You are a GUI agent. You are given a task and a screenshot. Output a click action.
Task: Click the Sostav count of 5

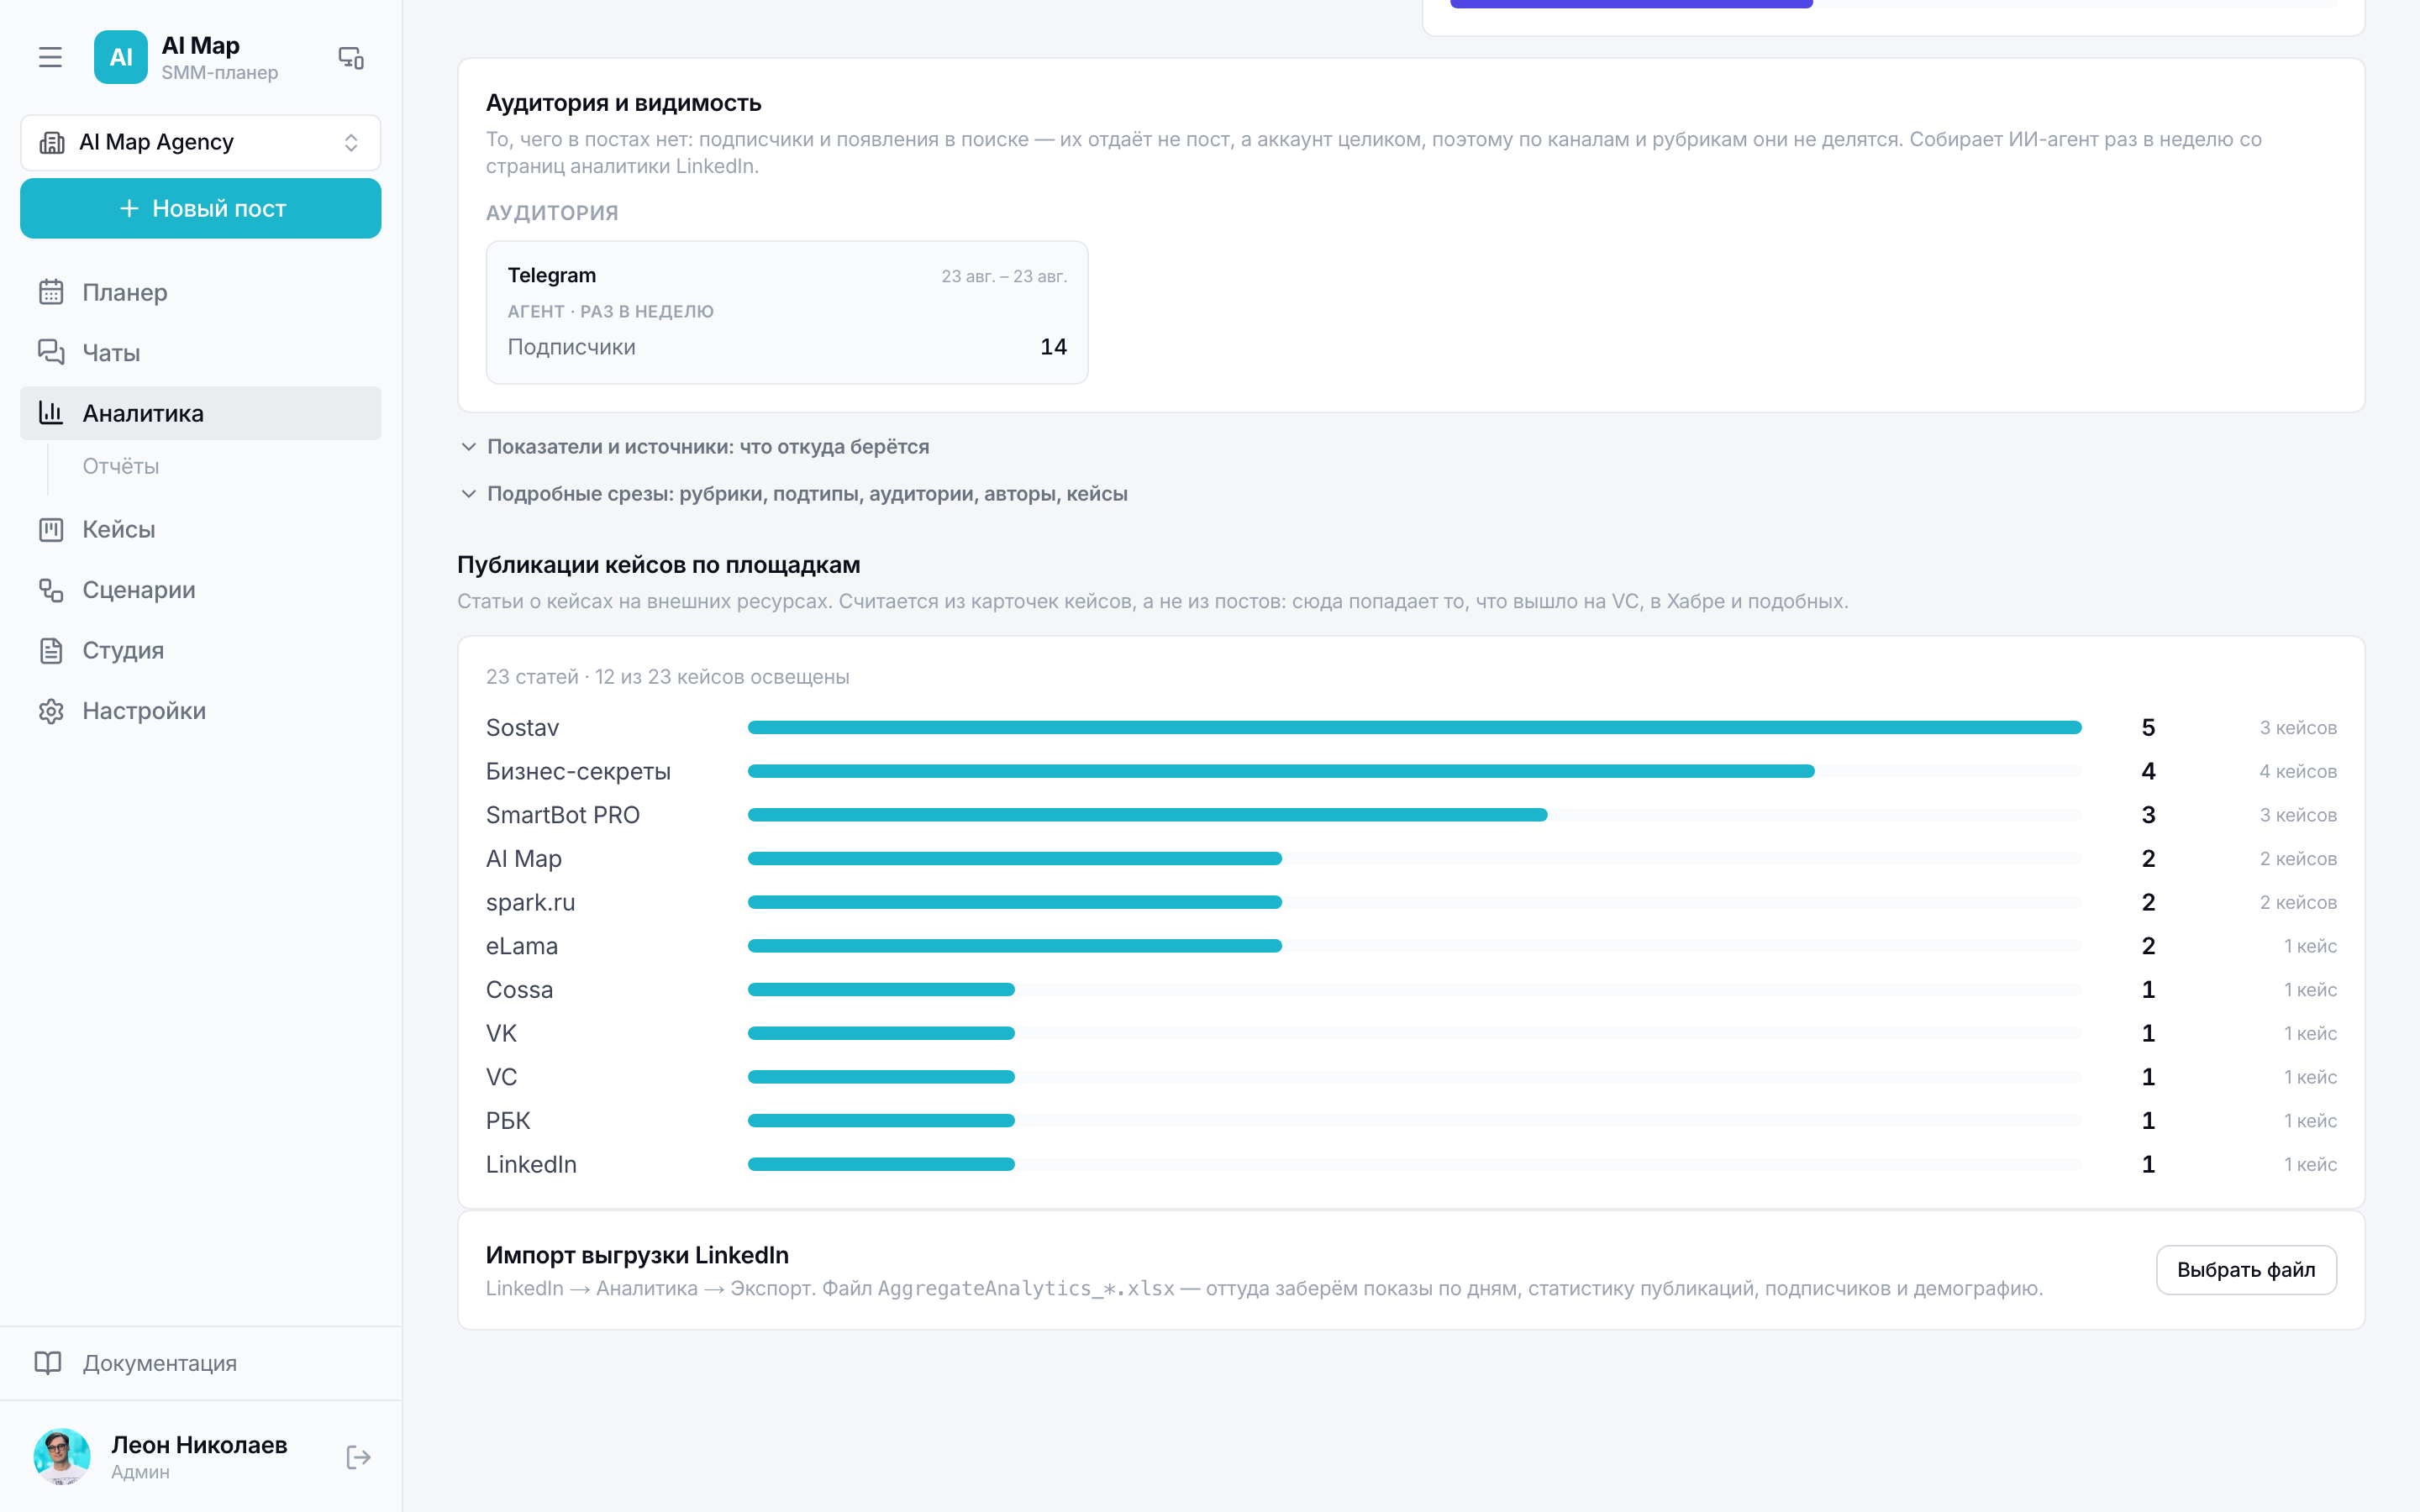(x=2148, y=727)
